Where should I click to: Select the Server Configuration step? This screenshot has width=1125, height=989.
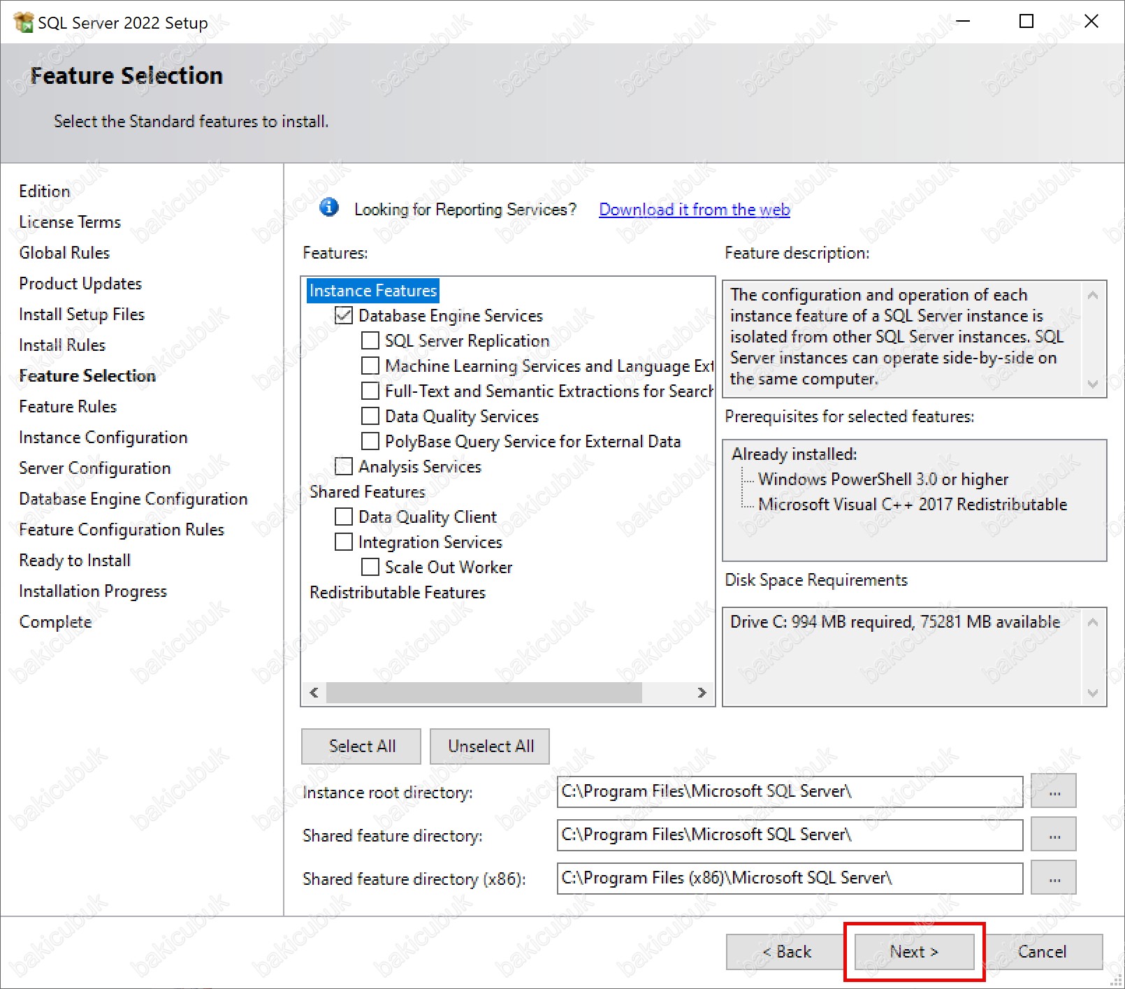[95, 468]
